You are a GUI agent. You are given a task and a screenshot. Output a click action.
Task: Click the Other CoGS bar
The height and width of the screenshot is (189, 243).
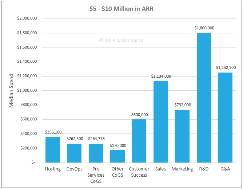click(x=117, y=156)
